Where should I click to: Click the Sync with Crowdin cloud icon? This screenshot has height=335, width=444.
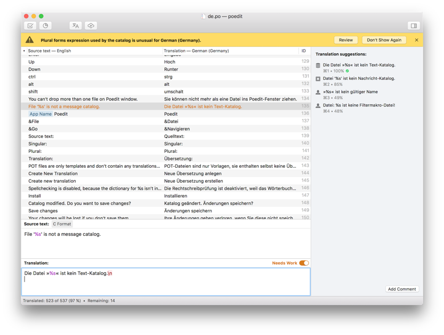point(91,26)
